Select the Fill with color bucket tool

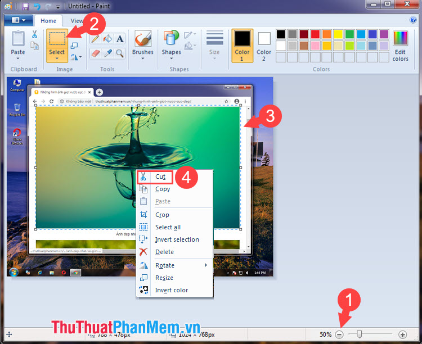107,39
